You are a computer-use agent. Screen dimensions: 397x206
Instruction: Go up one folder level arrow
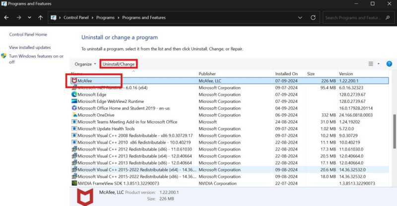(x=41, y=17)
